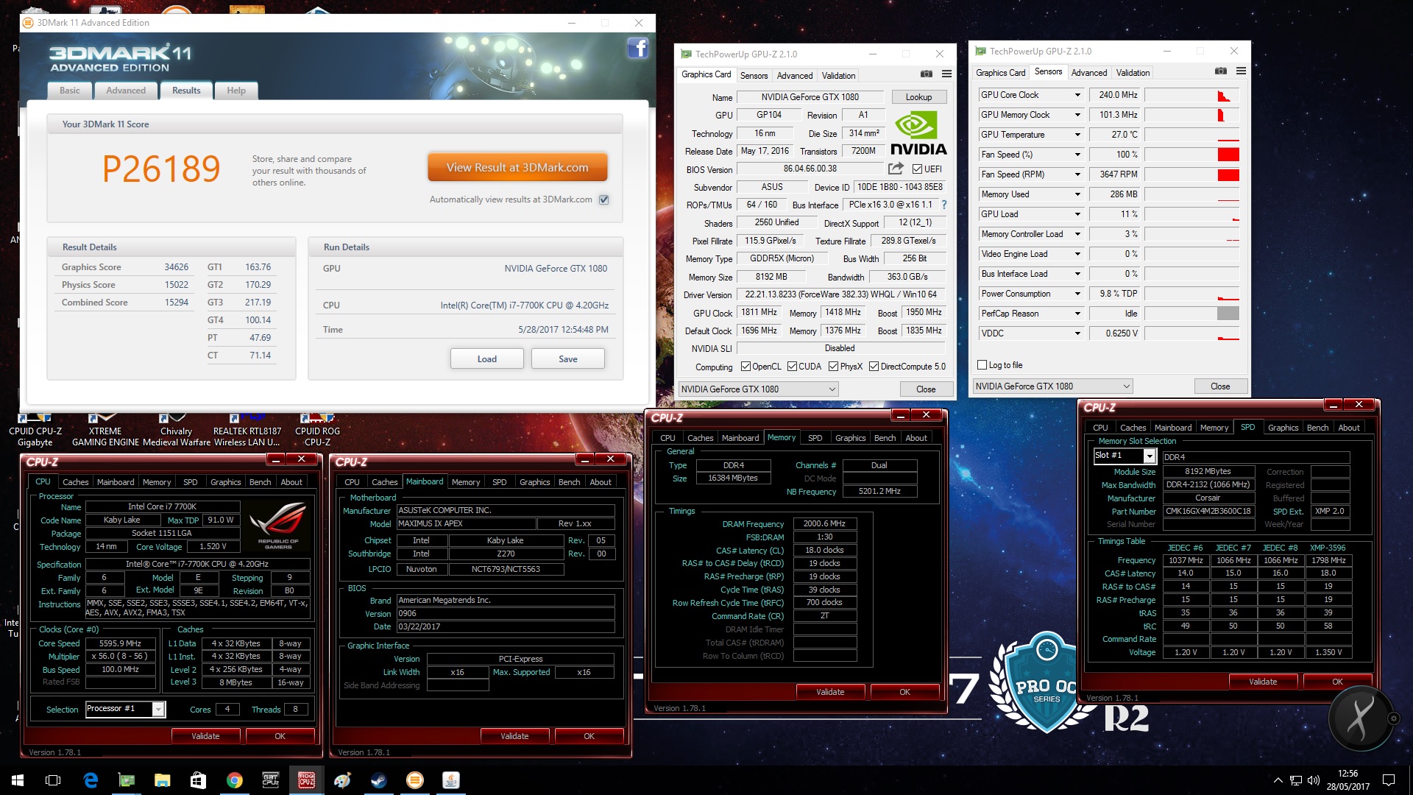Open Google Chrome from the taskbar
The image size is (1413, 795).
tap(235, 780)
